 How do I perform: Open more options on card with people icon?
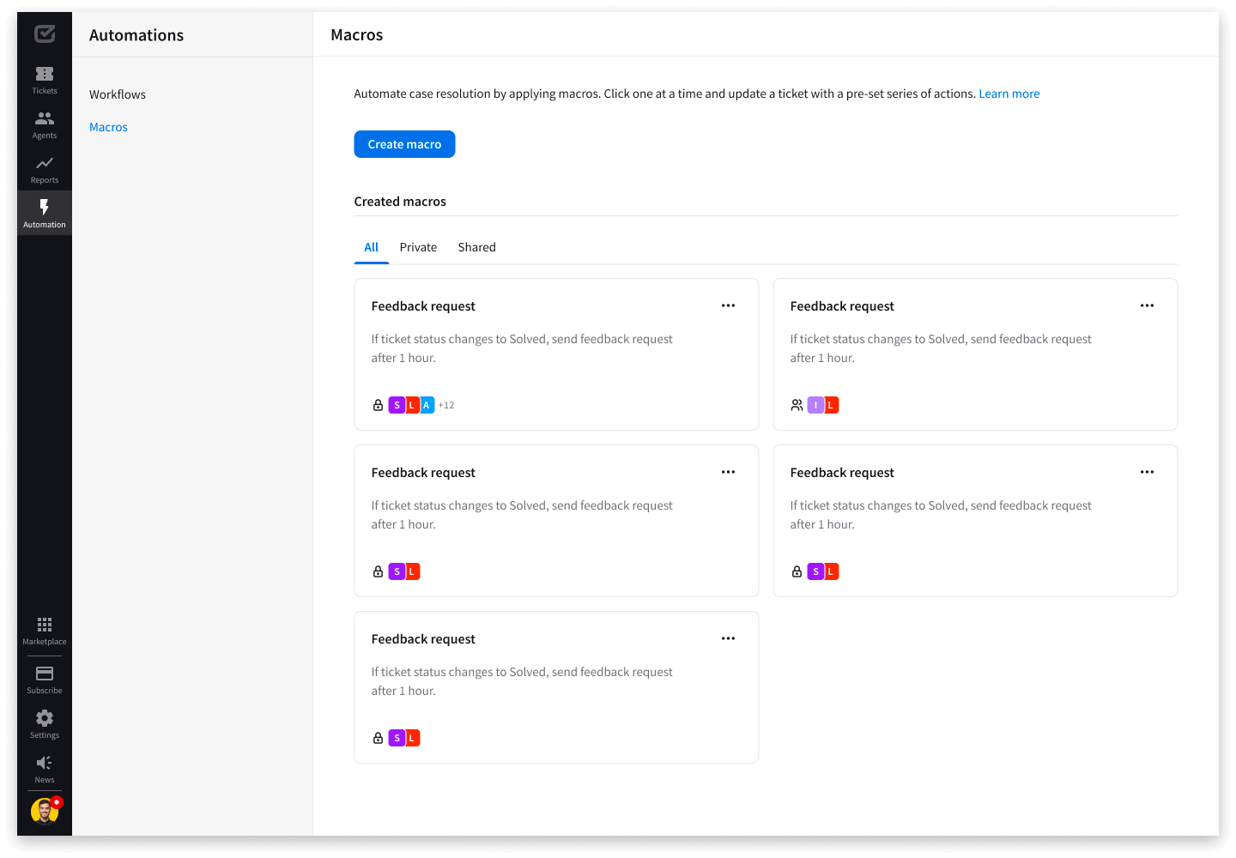1147,305
